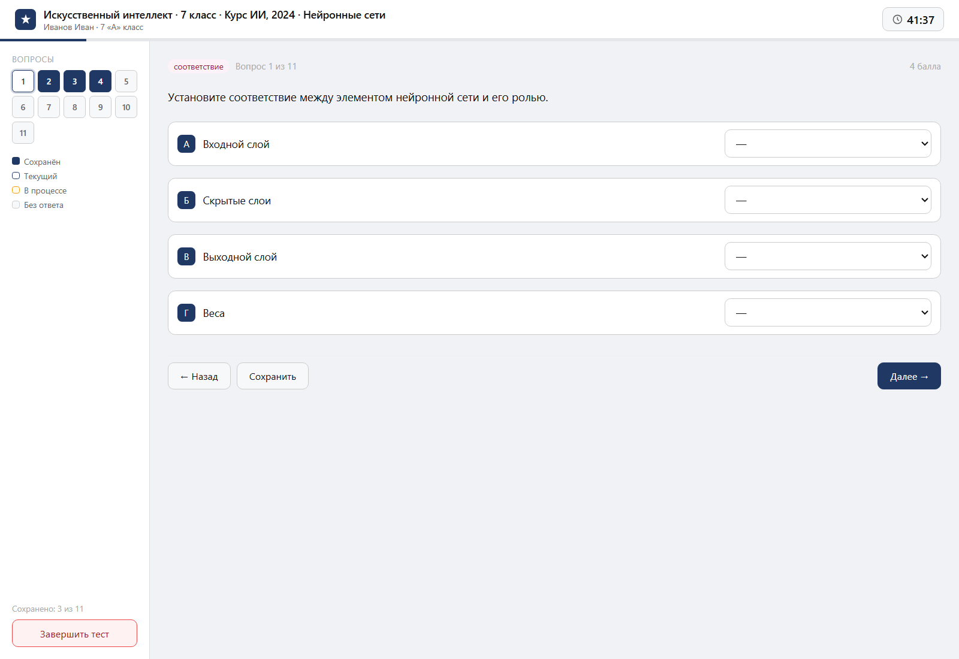This screenshot has width=959, height=659.
Task: Open the Выходной слой answer dropdown
Action: click(x=828, y=256)
